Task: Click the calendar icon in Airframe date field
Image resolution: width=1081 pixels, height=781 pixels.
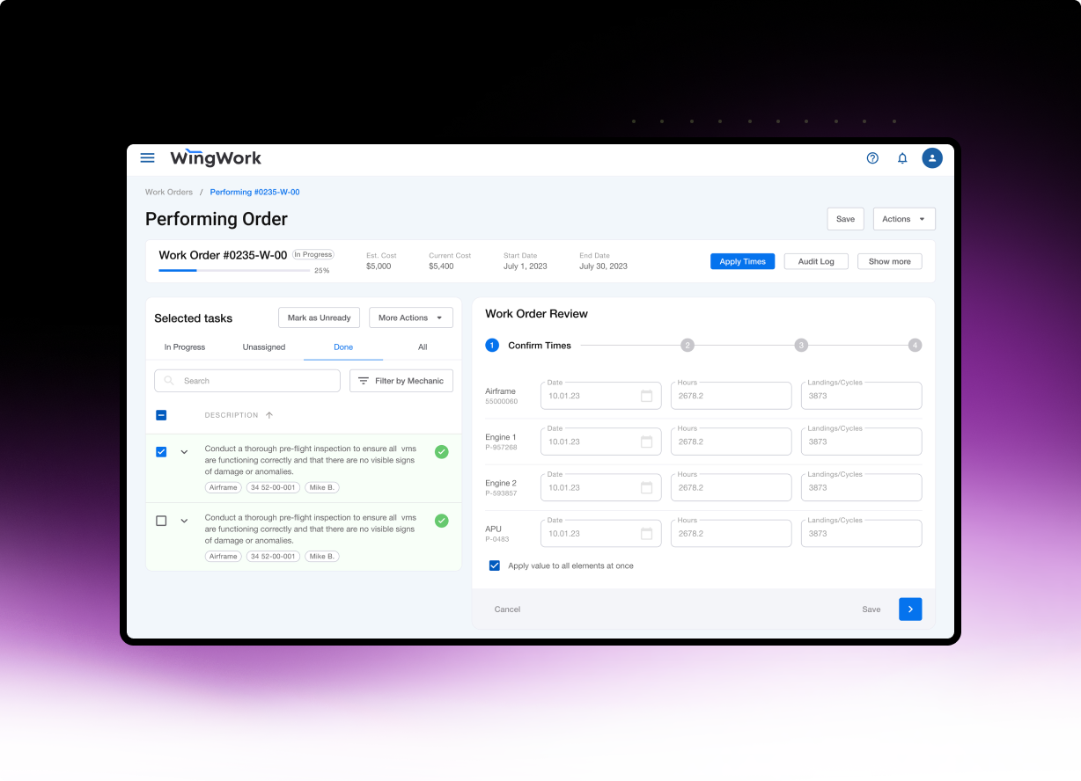Action: coord(646,396)
